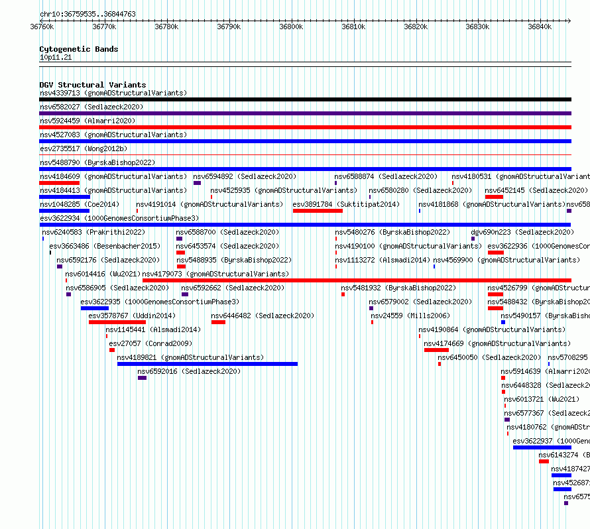The height and width of the screenshot is (529, 590).
Task: Click the blue nsv4184413 variant bar
Action: tap(65, 197)
